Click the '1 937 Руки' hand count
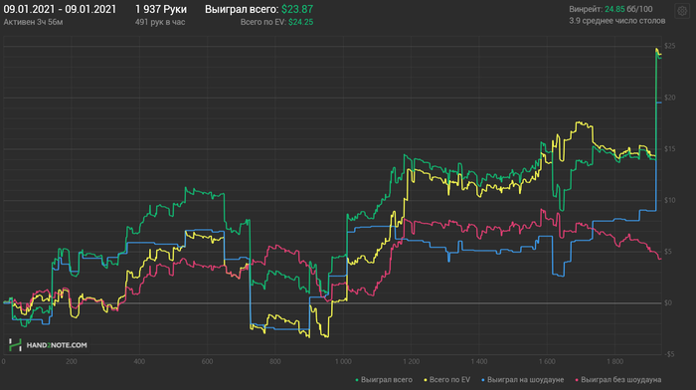Image resolution: width=696 pixels, height=390 pixels. 161,9
